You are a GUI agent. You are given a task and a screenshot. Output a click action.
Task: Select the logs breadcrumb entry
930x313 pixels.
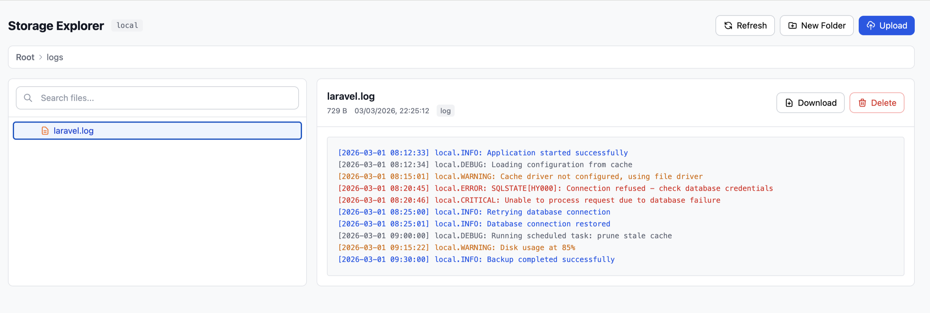pyautogui.click(x=55, y=57)
